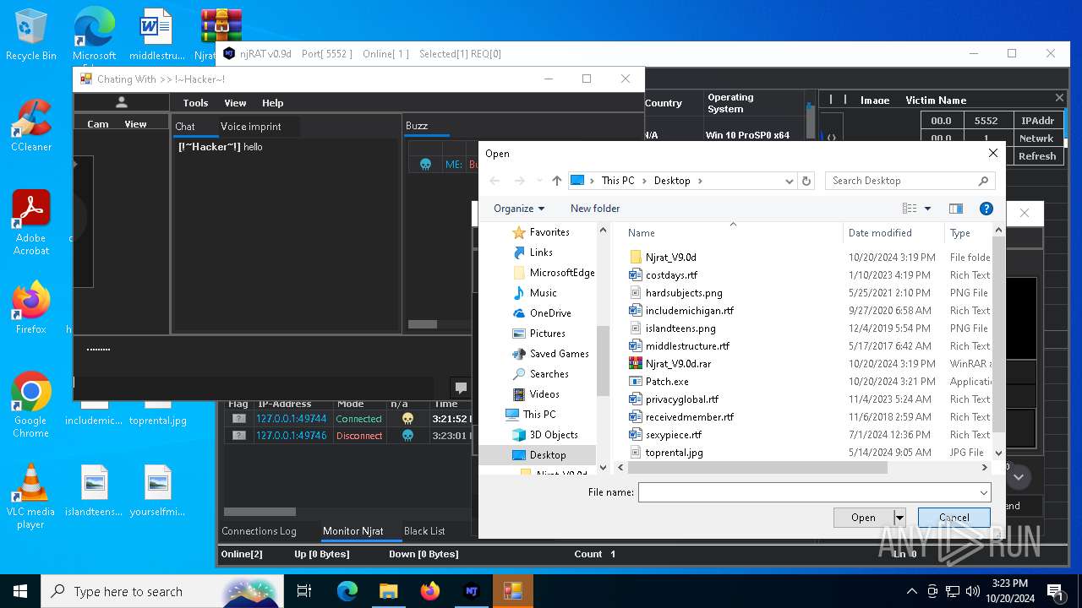Open the change view options dropdown arrow

tap(927, 209)
